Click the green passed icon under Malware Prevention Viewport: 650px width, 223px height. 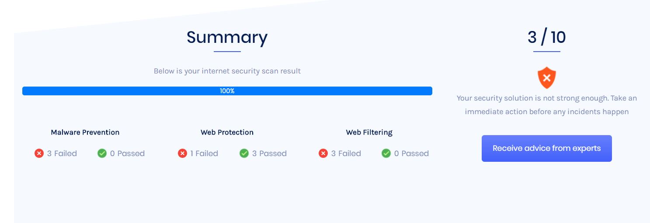pos(102,153)
